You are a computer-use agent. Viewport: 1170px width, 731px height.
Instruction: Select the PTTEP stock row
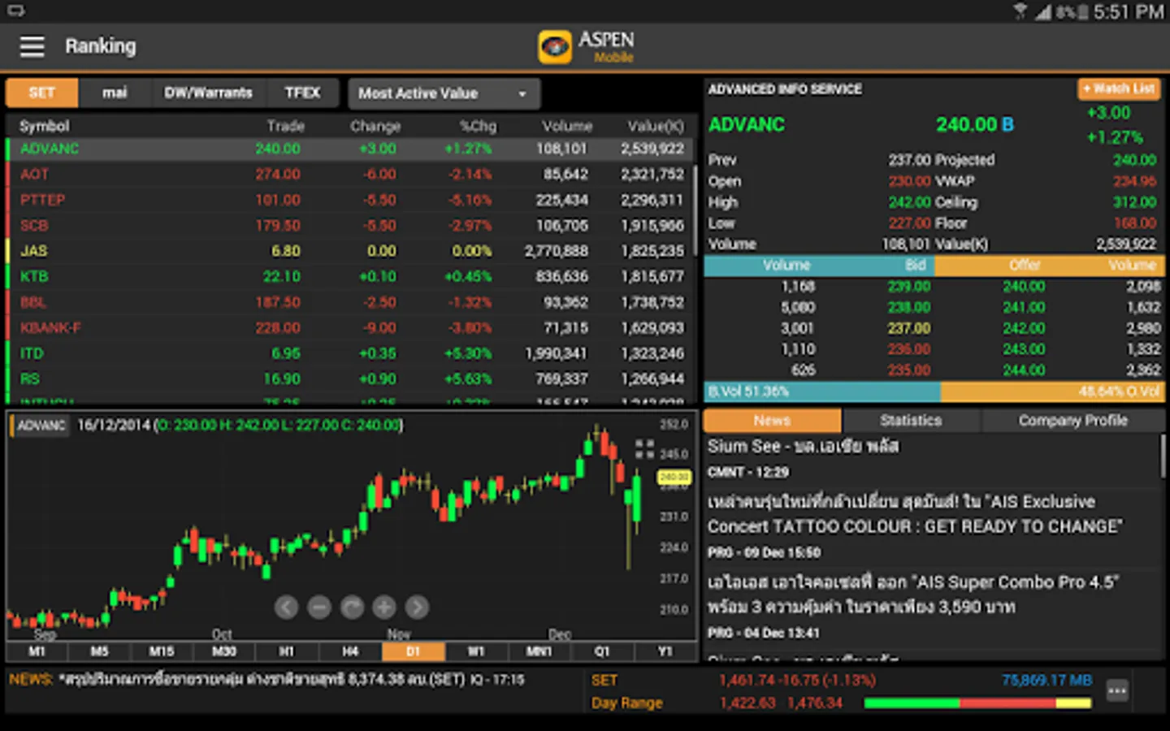point(351,200)
